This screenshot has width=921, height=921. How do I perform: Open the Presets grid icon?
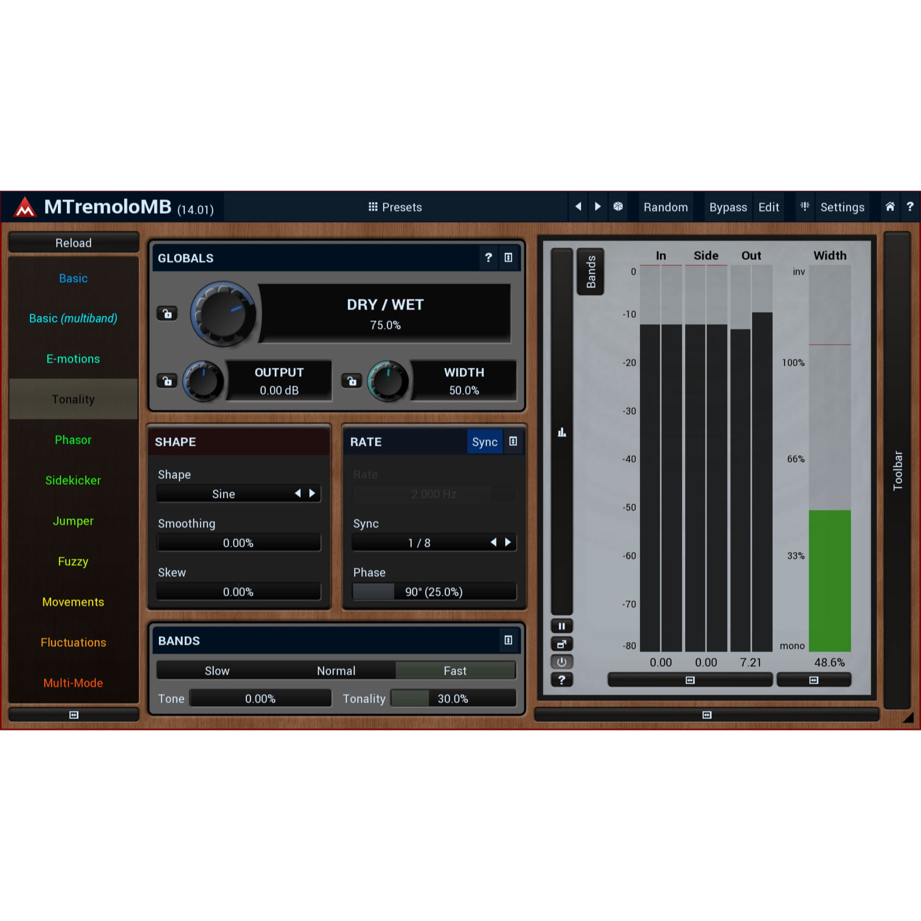point(373,207)
